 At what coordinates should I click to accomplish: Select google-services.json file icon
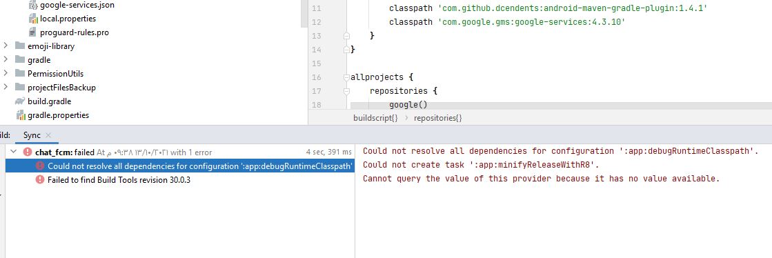(33, 6)
